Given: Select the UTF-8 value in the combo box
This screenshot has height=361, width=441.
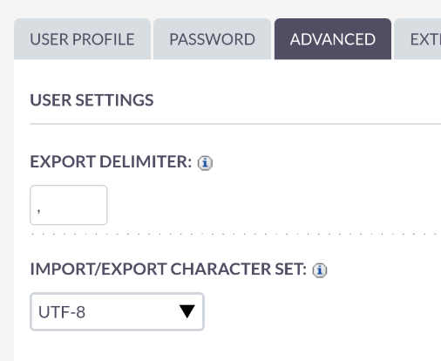Looking at the screenshot, I should (62, 312).
